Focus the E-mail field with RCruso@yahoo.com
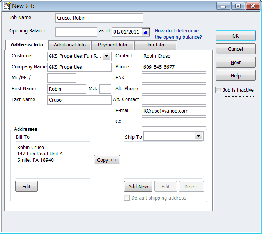 (x=174, y=111)
